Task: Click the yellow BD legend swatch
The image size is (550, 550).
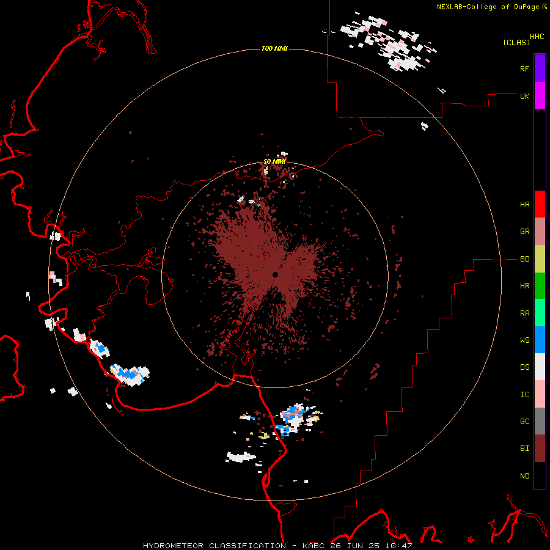Action: tap(540, 259)
